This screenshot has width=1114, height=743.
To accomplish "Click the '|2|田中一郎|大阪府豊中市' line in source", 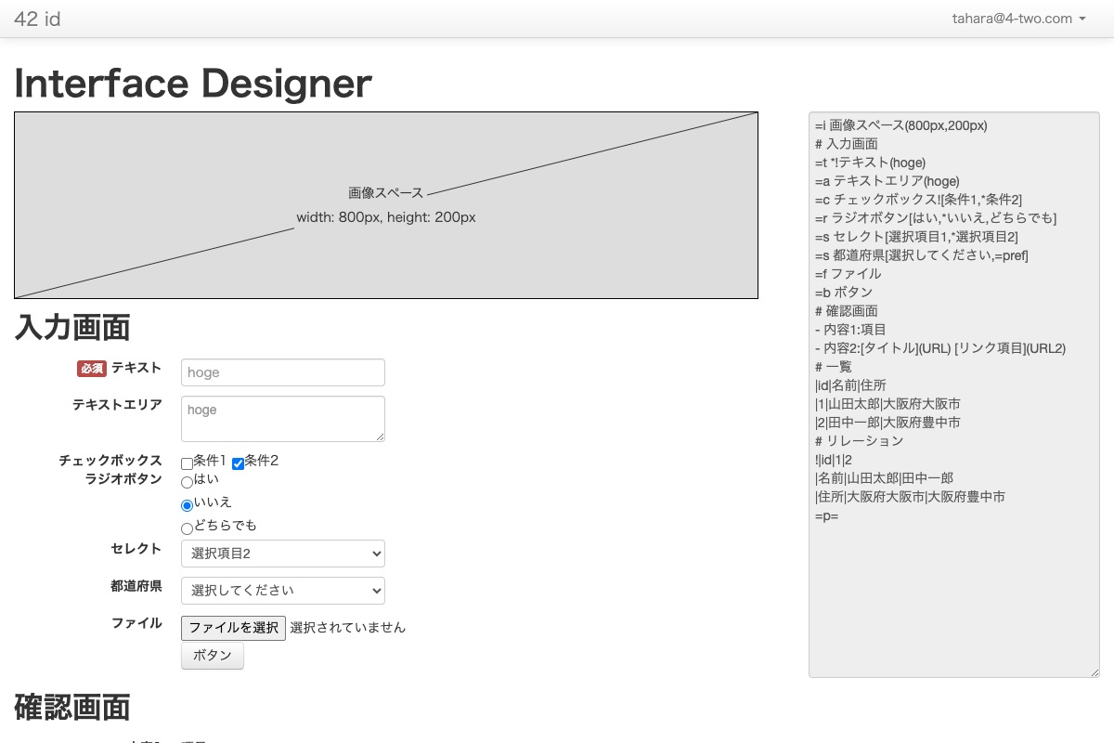I will pos(887,423).
